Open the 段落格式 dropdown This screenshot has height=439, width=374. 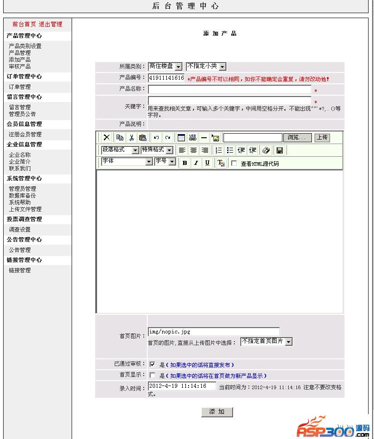tap(120, 150)
